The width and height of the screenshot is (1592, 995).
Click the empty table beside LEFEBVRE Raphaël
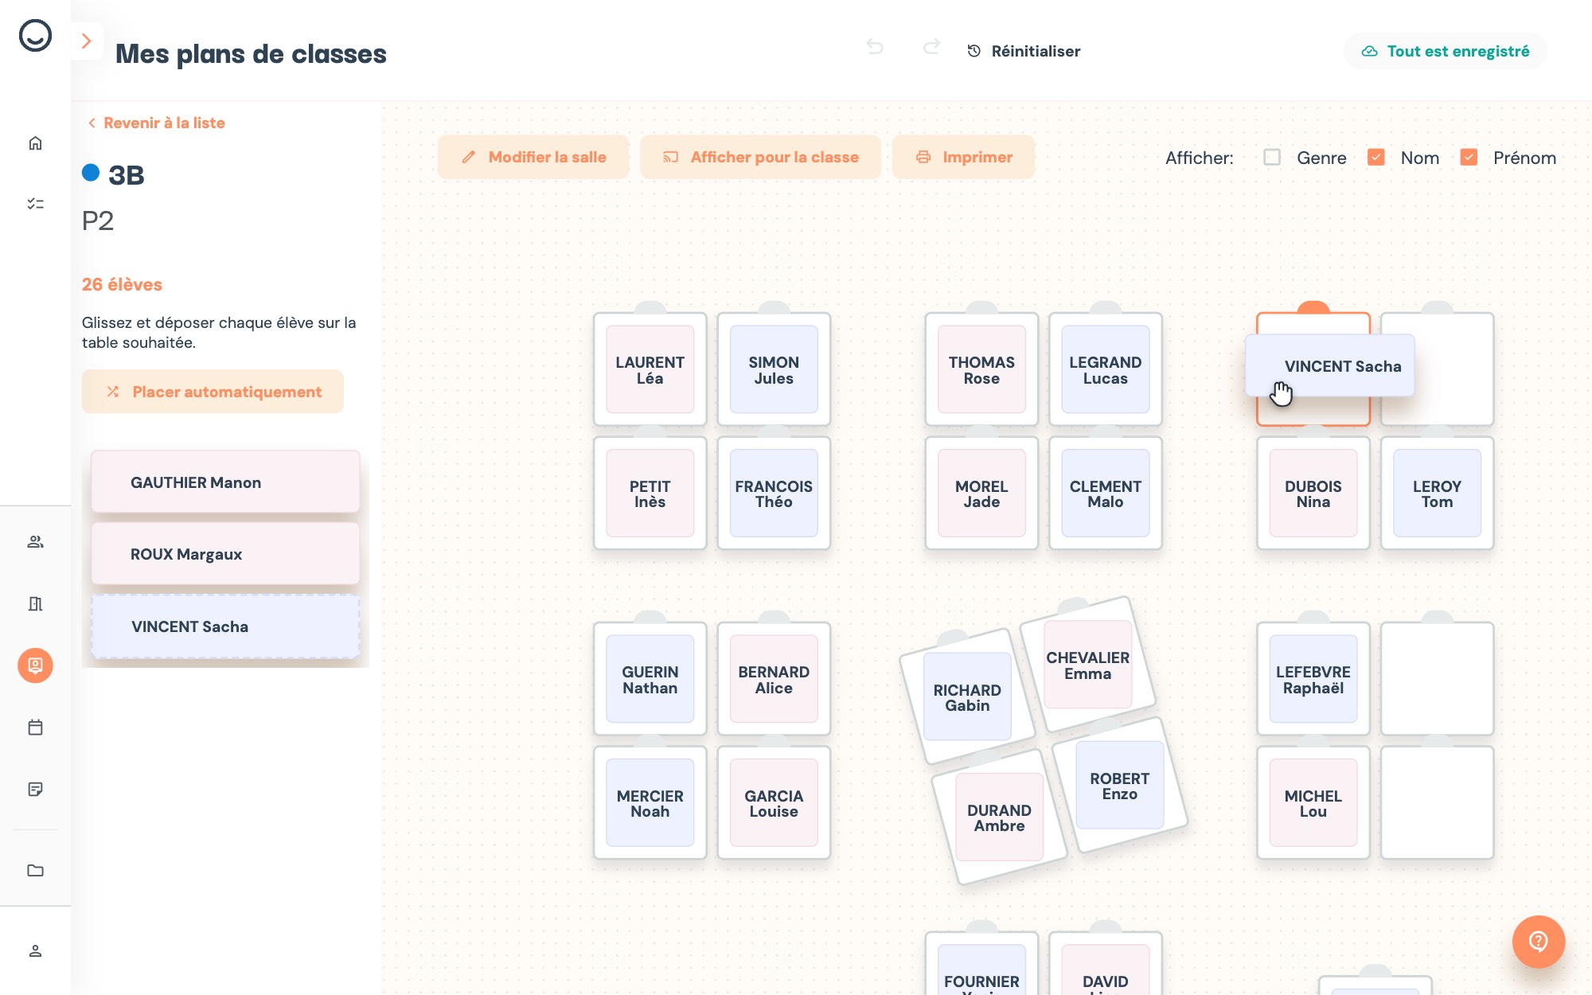[1437, 679]
